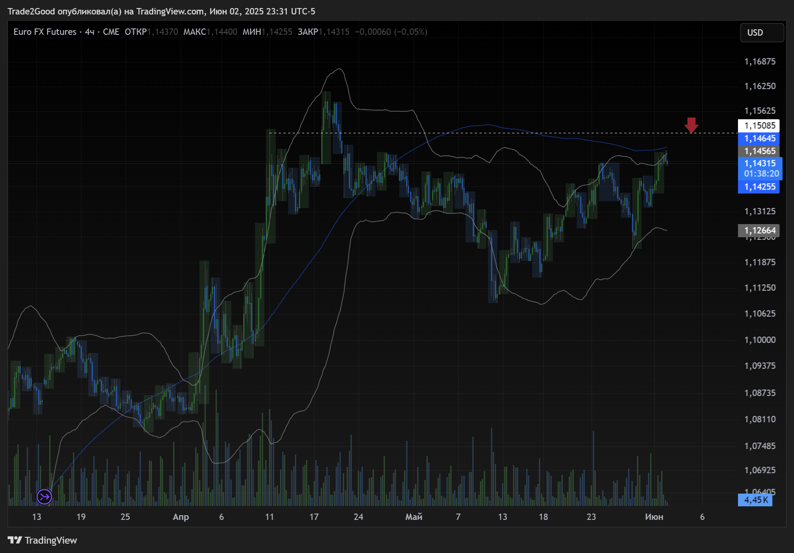Click the Euro FX Futures symbol title
Screen dimensions: 794x553
pyautogui.click(x=45, y=32)
